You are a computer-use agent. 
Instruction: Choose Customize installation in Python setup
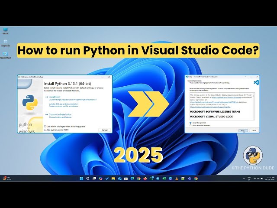pyautogui.click(x=60, y=114)
